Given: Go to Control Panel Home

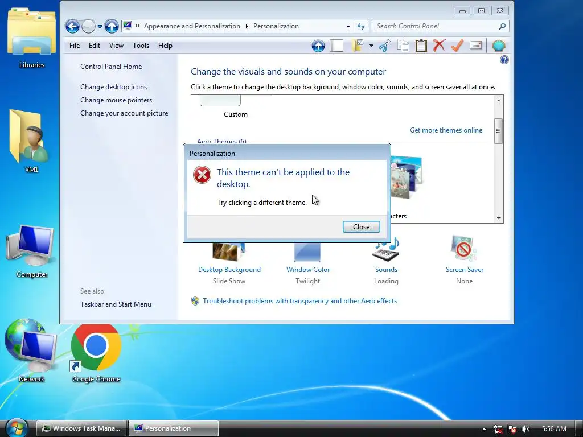Looking at the screenshot, I should click(x=111, y=67).
